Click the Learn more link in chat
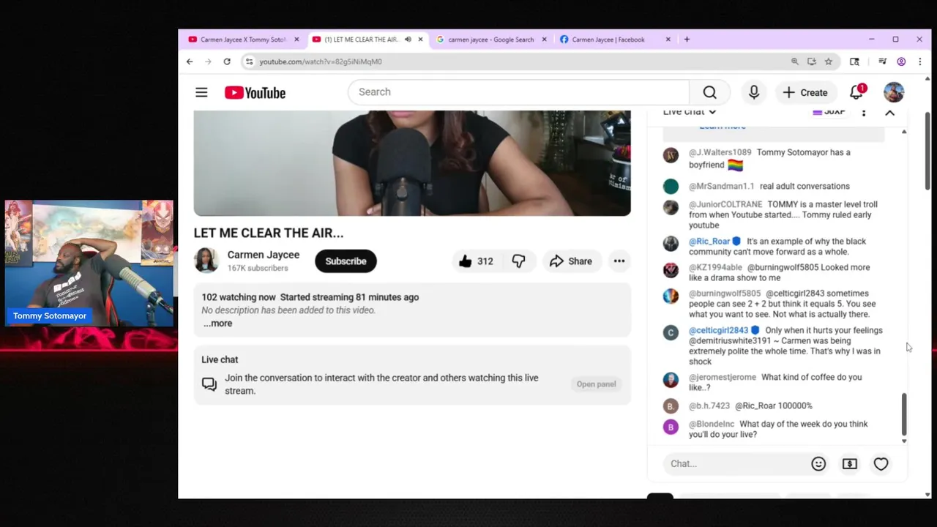The width and height of the screenshot is (937, 527). (x=722, y=127)
